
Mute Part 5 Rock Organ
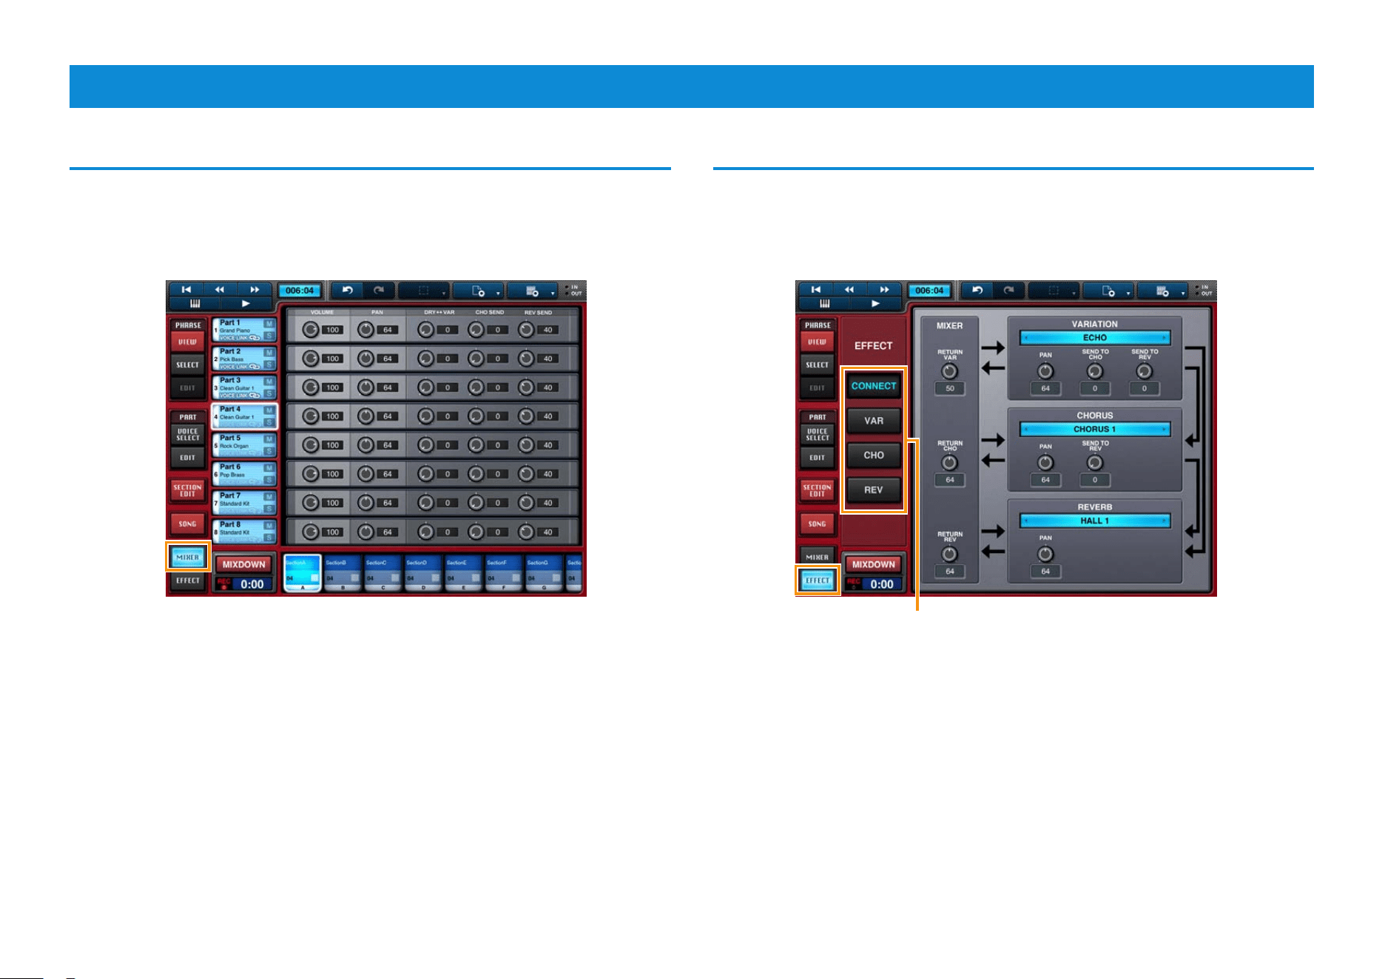click(269, 439)
